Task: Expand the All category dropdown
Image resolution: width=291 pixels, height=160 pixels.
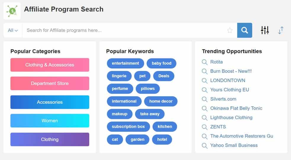Action: (x=13, y=30)
